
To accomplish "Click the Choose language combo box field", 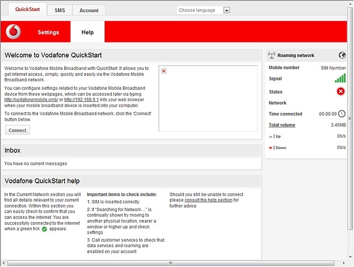I will (204, 10).
